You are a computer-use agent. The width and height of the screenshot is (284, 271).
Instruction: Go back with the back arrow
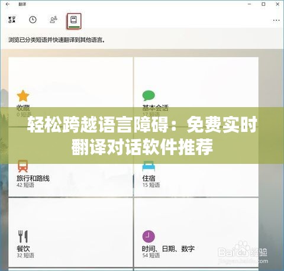point(8,4)
